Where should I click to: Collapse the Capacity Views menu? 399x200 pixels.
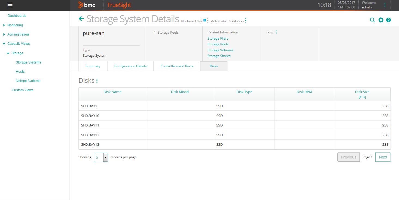(4, 44)
